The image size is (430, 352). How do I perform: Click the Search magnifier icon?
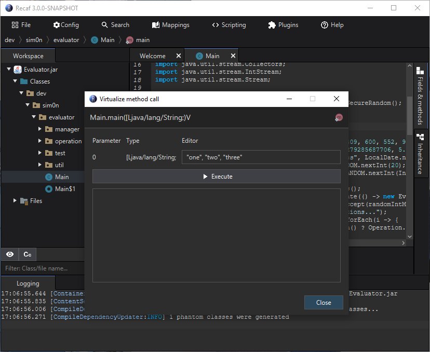click(104, 25)
